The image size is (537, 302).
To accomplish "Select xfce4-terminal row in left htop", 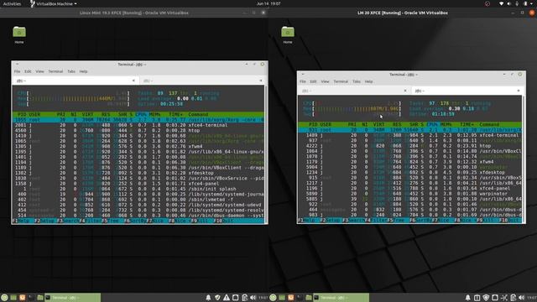I will pos(138,125).
